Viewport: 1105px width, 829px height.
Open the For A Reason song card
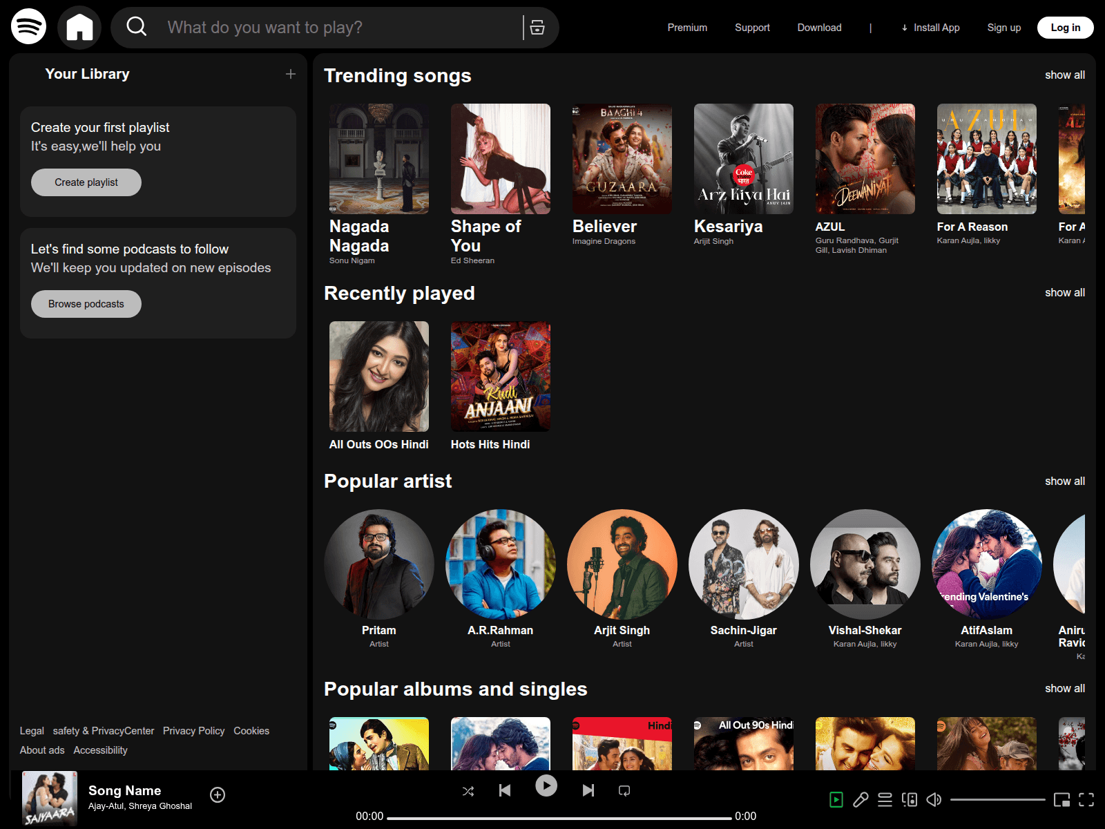987,175
